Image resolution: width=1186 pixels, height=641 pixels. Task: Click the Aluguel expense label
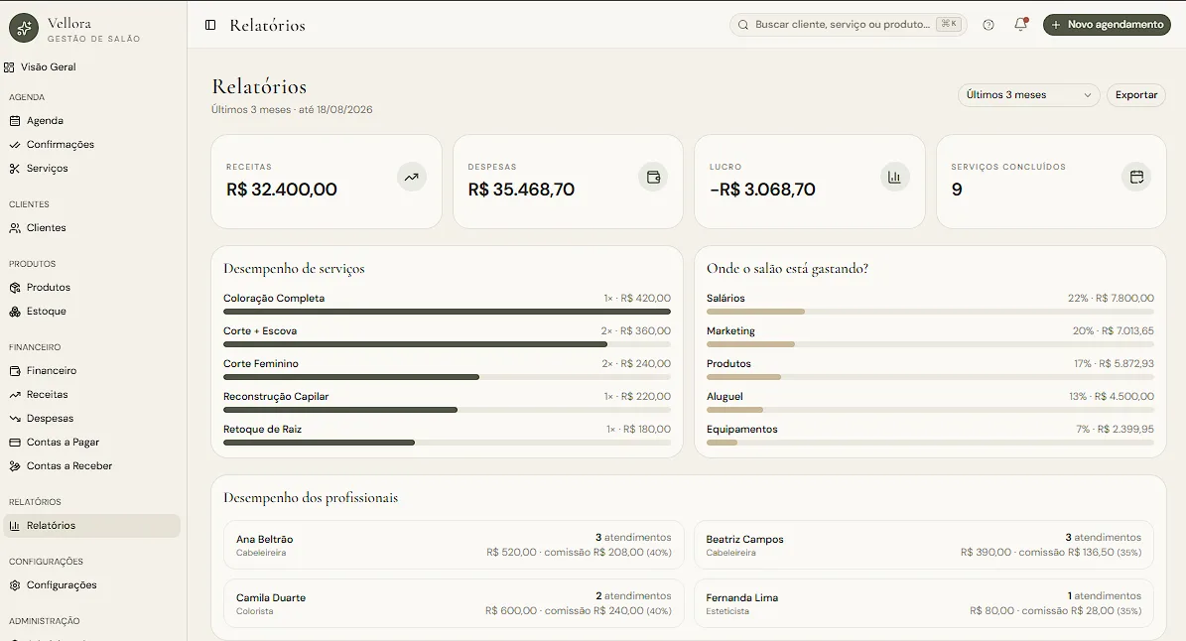pyautogui.click(x=725, y=397)
